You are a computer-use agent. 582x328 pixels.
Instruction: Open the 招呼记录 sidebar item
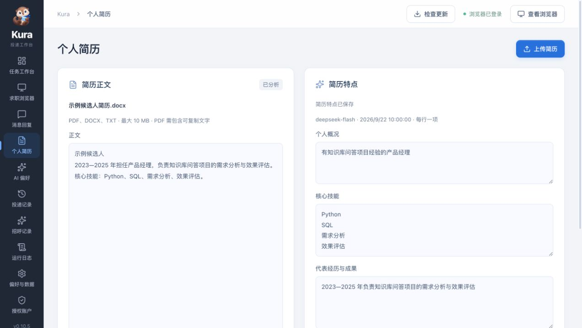click(22, 225)
